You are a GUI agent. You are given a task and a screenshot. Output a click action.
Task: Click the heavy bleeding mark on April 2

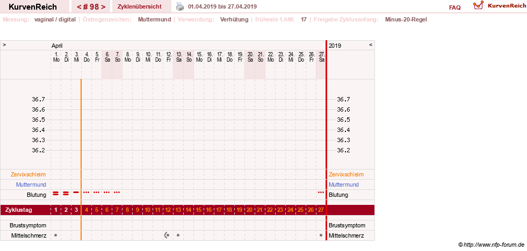tap(66, 193)
